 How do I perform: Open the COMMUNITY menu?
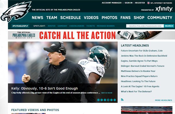160,17
